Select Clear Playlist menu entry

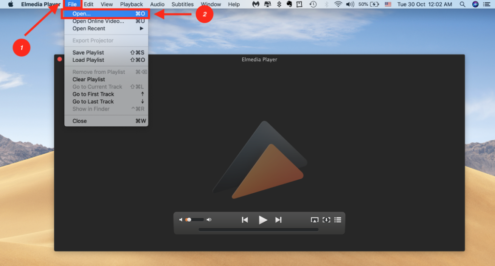(x=106, y=80)
